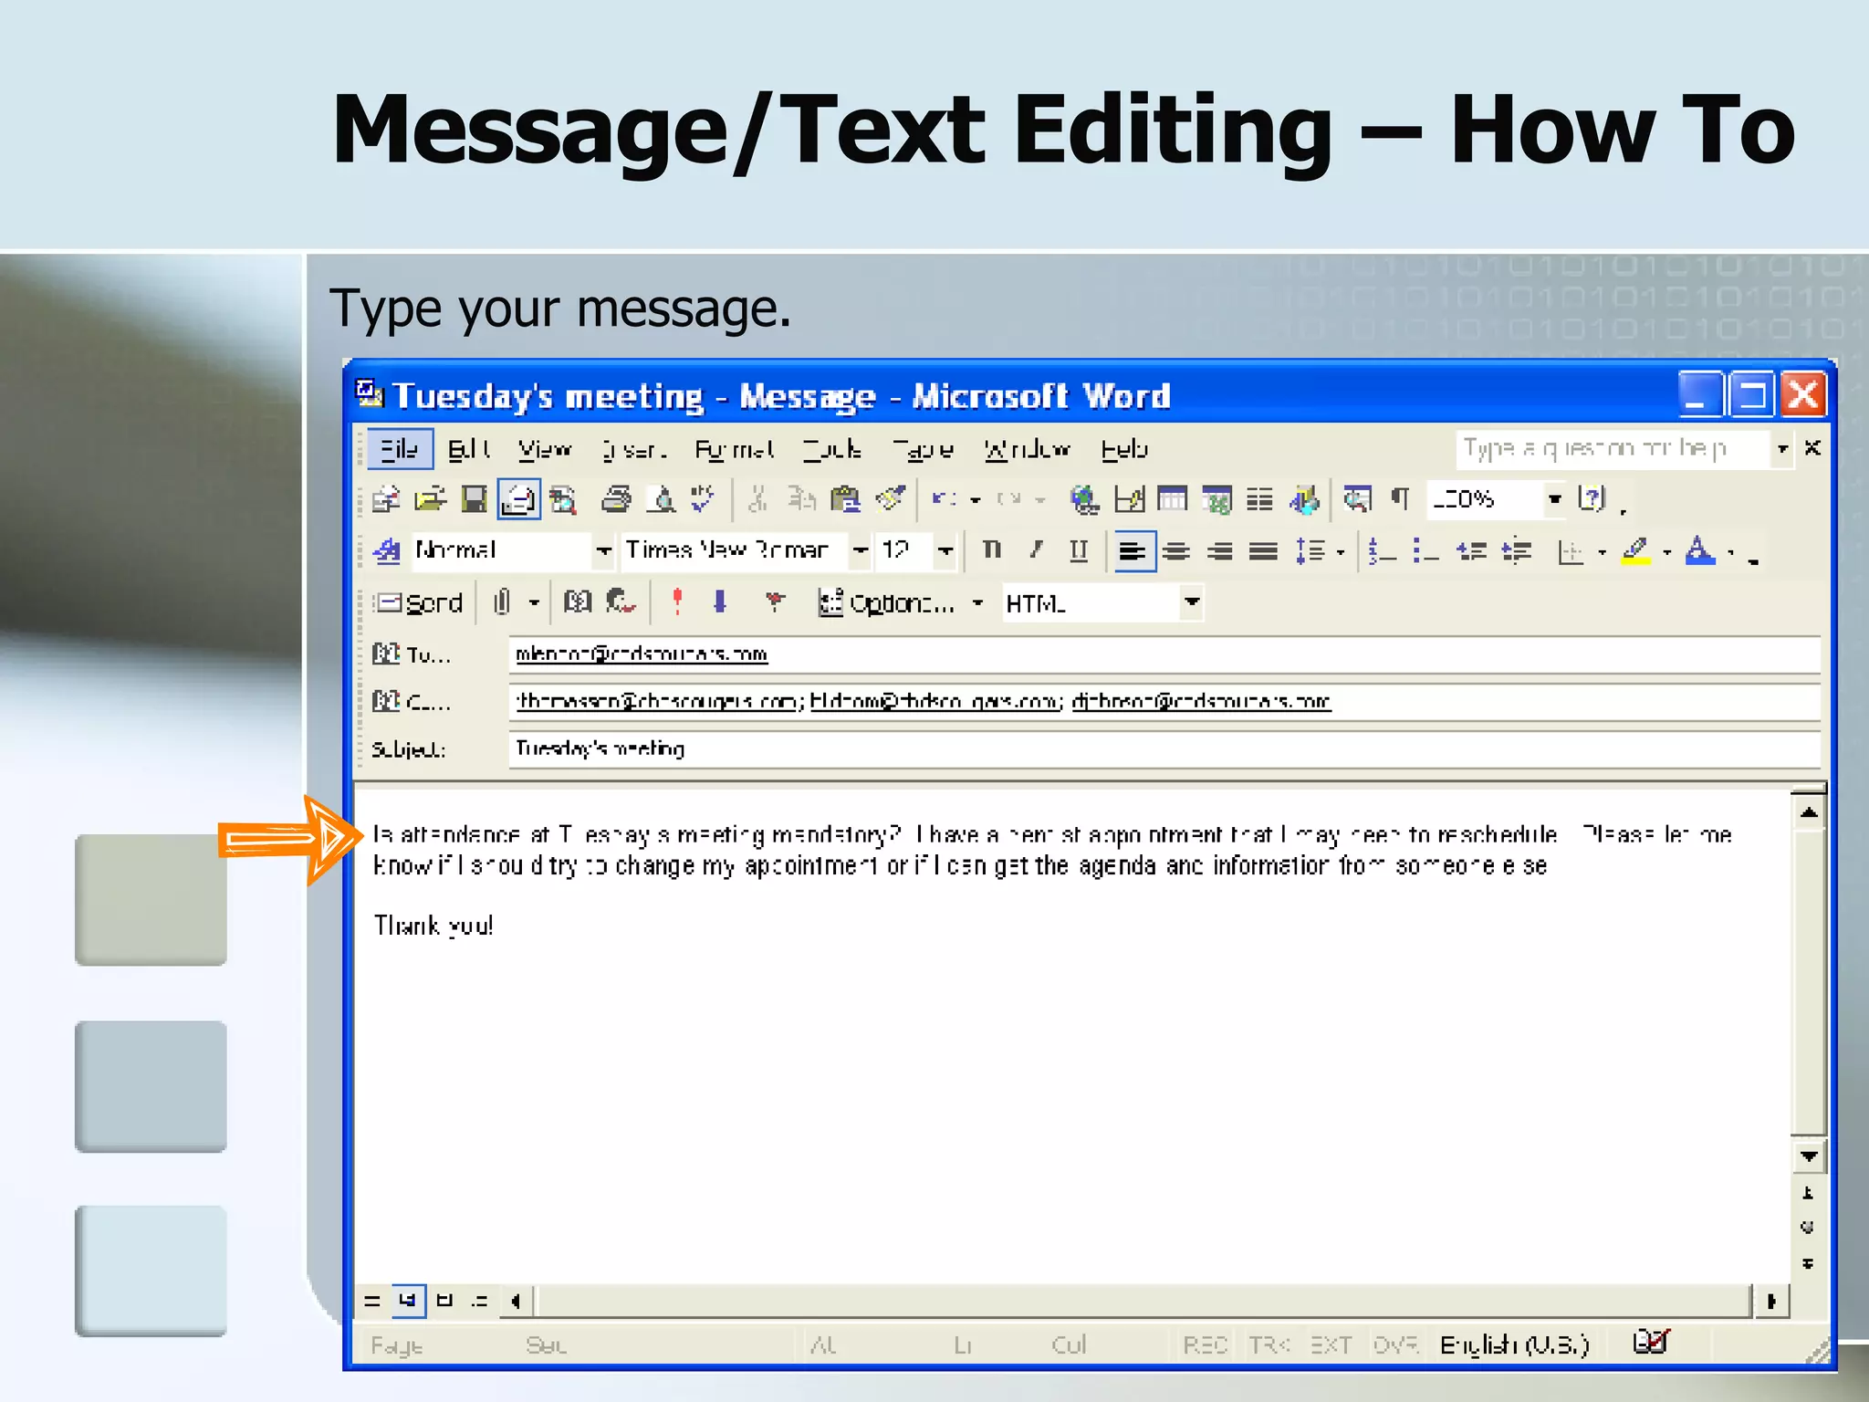1869x1402 pixels.
Task: Toggle Align Right
Action: coord(1220,551)
